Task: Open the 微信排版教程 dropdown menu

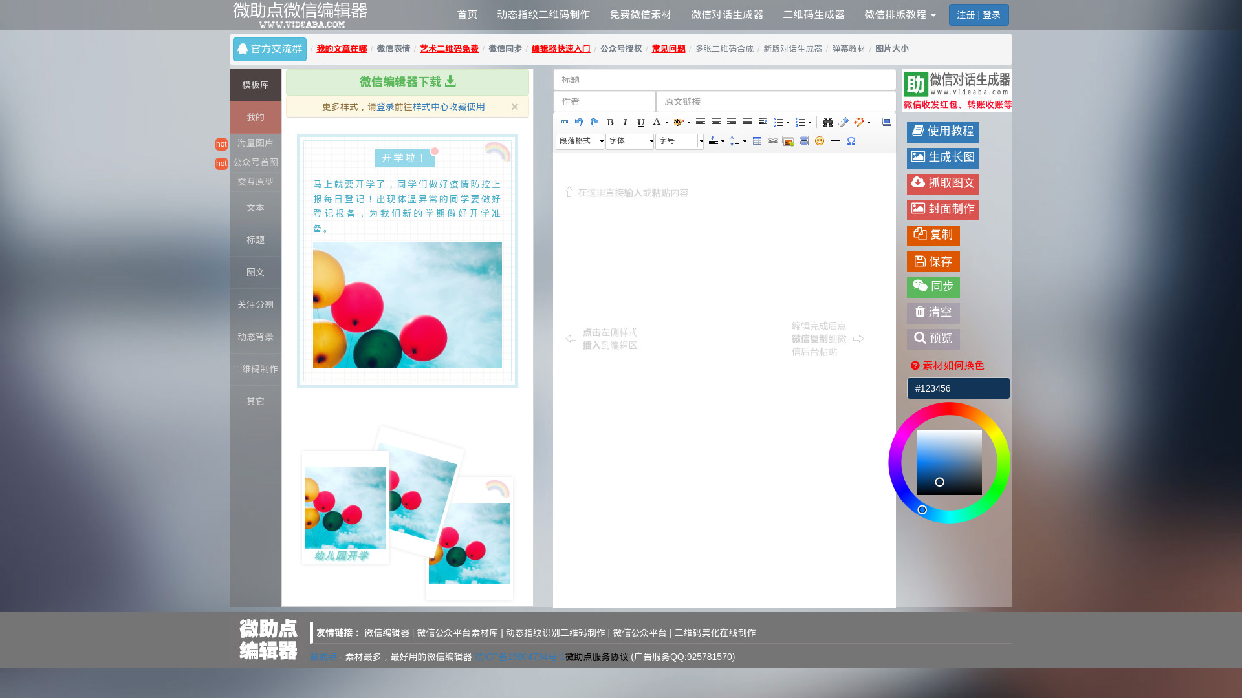Action: [x=900, y=14]
